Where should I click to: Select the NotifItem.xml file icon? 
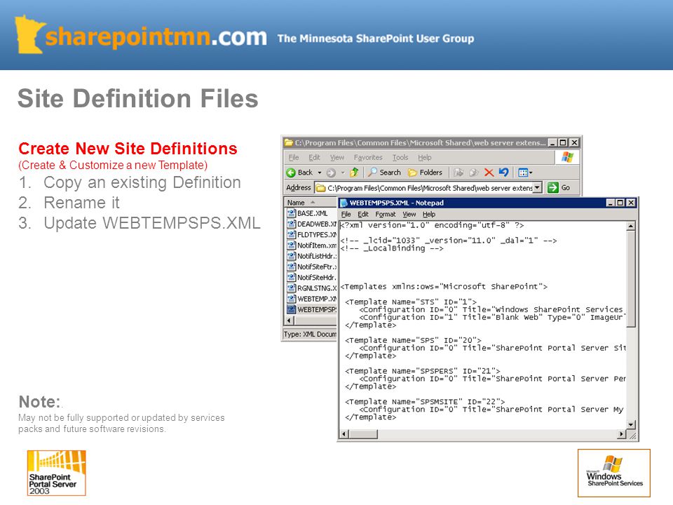[292, 245]
